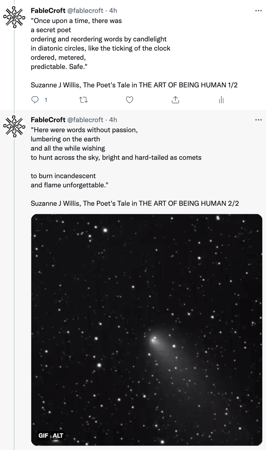Open more options on second tweet
This screenshot has width=266, height=450.
tap(258, 120)
